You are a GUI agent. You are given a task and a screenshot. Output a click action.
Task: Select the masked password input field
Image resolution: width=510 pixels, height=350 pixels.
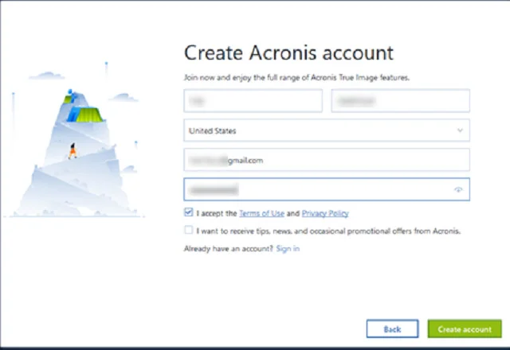click(x=319, y=190)
